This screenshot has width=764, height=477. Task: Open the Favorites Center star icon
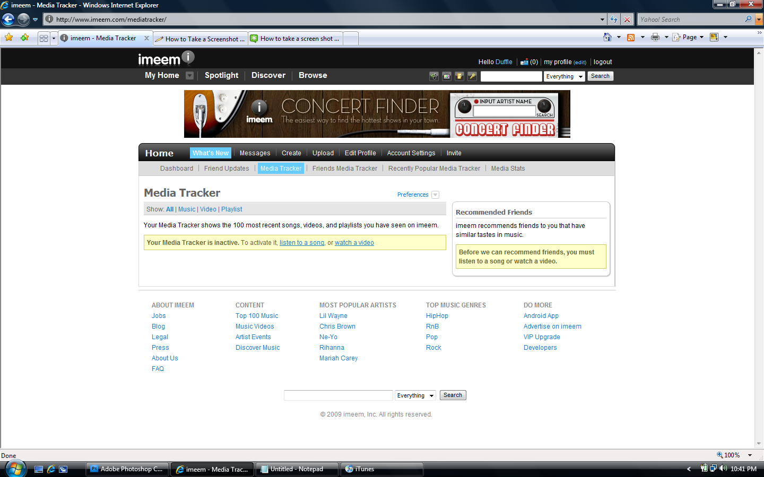coord(9,38)
